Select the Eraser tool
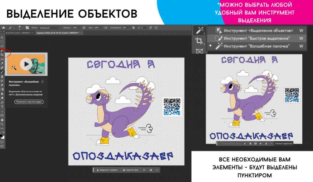The height and width of the screenshot is (182, 313). pyautogui.click(x=2, y=85)
